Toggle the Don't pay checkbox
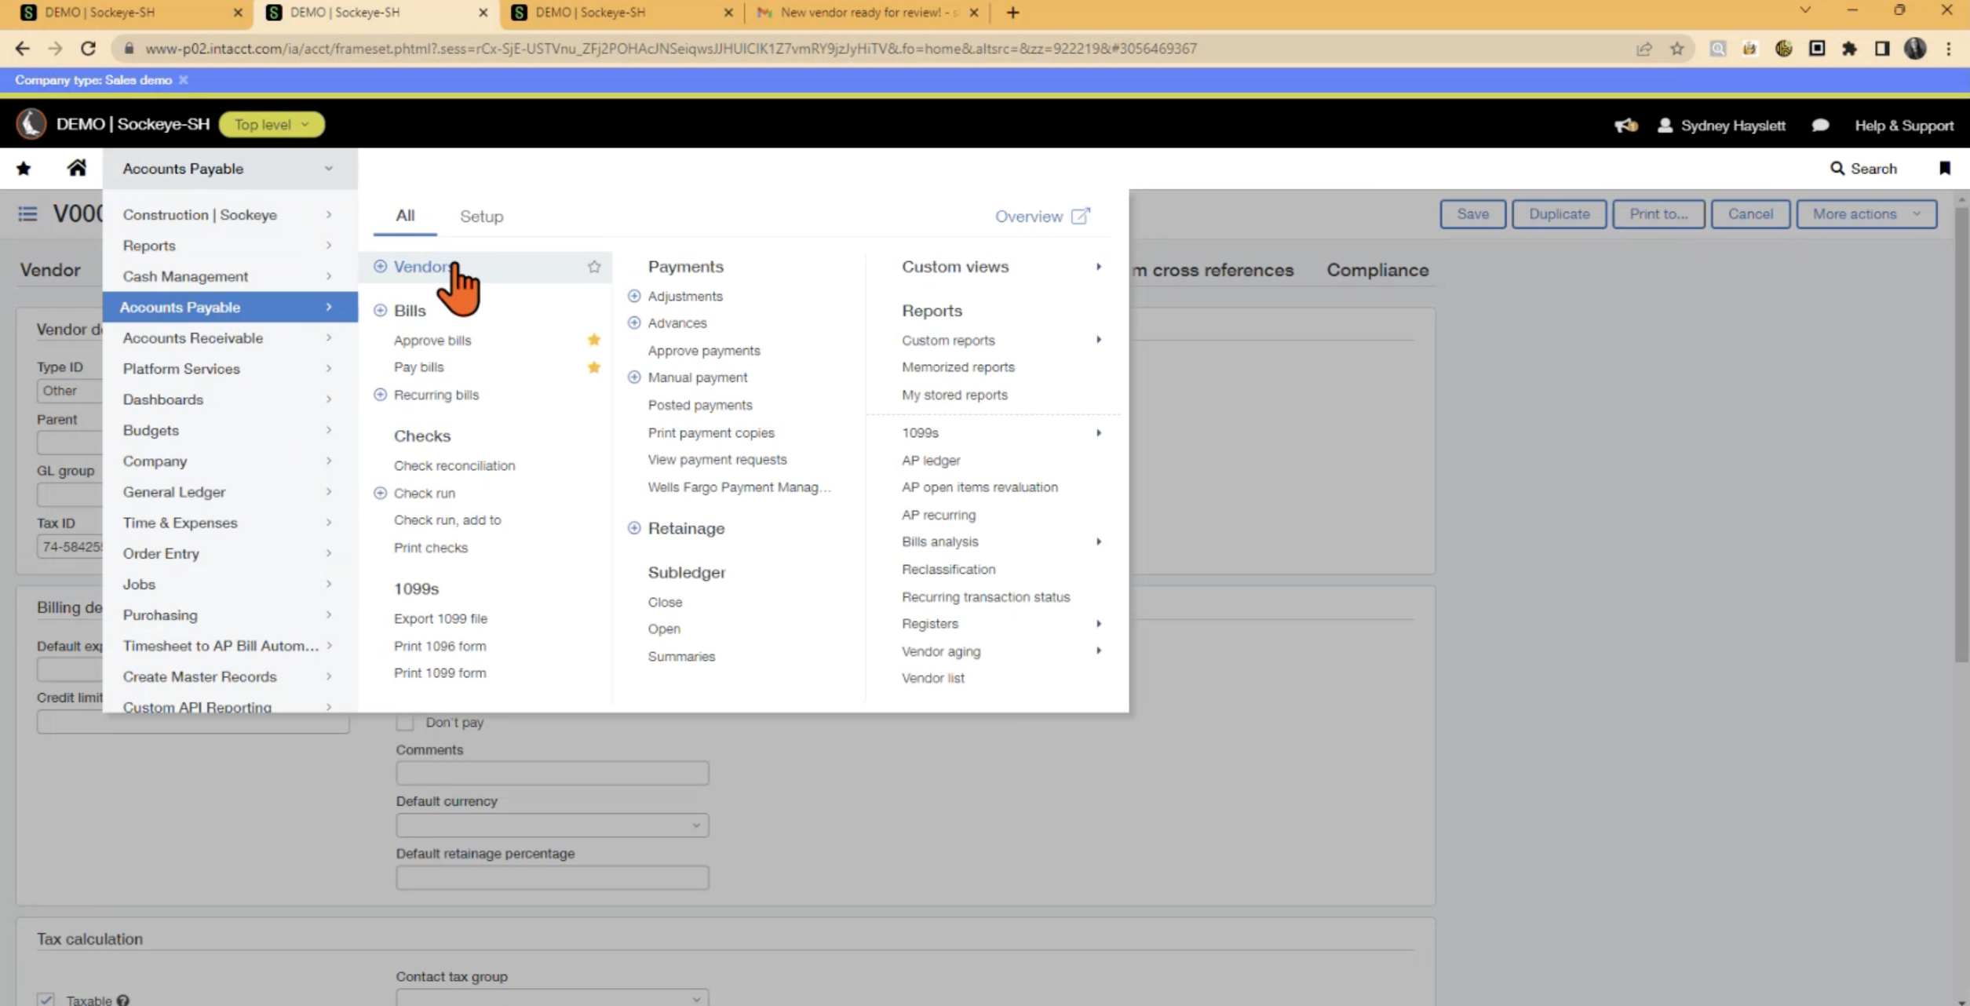The image size is (1970, 1006). click(405, 722)
